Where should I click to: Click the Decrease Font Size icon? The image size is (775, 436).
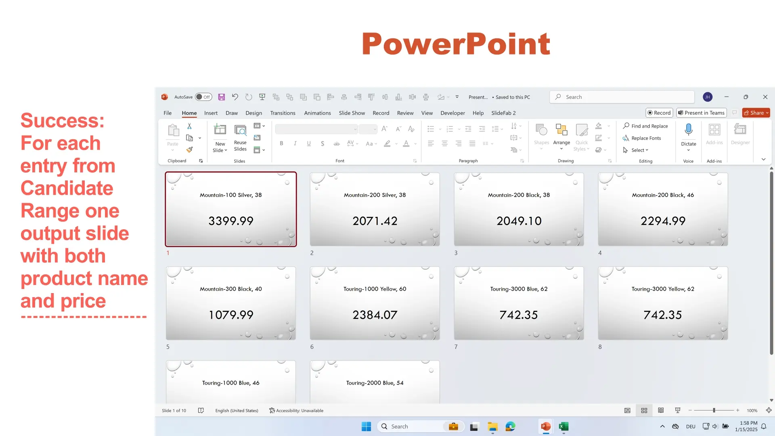tap(398, 129)
